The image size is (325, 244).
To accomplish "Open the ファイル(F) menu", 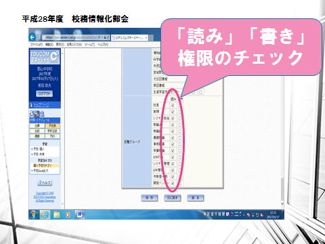I will (37, 45).
